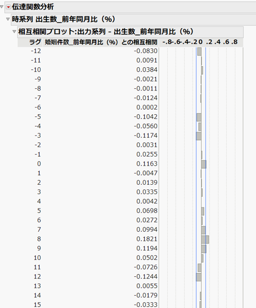Select the value -0.0179 at lag 14

click(x=145, y=295)
